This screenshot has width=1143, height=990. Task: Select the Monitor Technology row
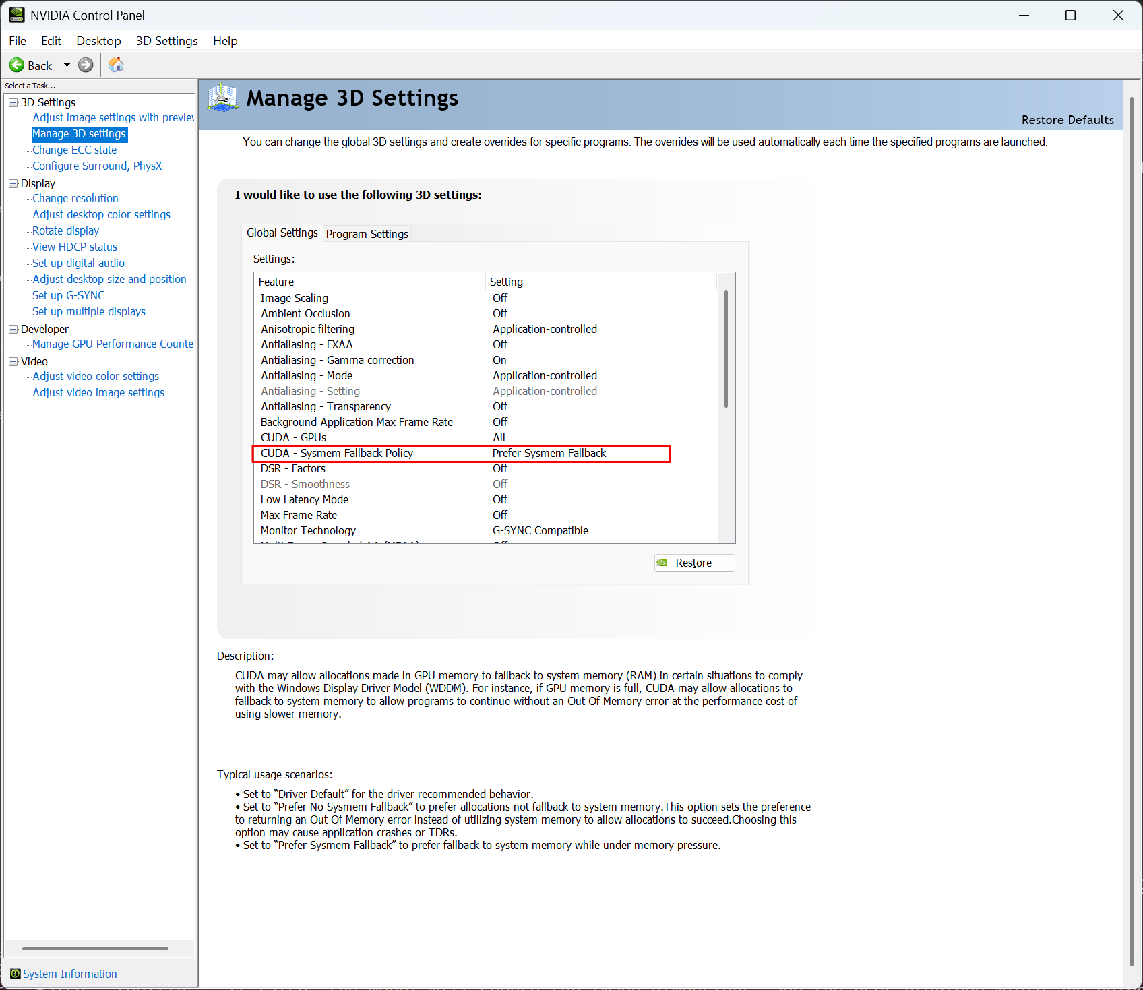pos(485,530)
